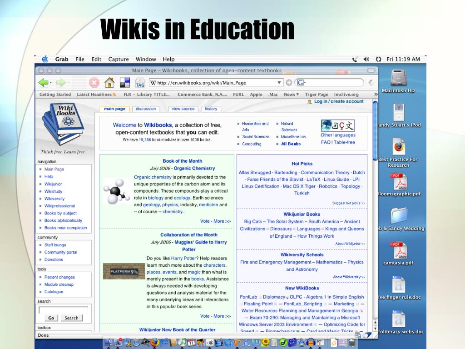Image resolution: width=465 pixels, height=349 pixels.
Task: Open the Muggles' Guide to Harry Potter link
Action: [200, 246]
